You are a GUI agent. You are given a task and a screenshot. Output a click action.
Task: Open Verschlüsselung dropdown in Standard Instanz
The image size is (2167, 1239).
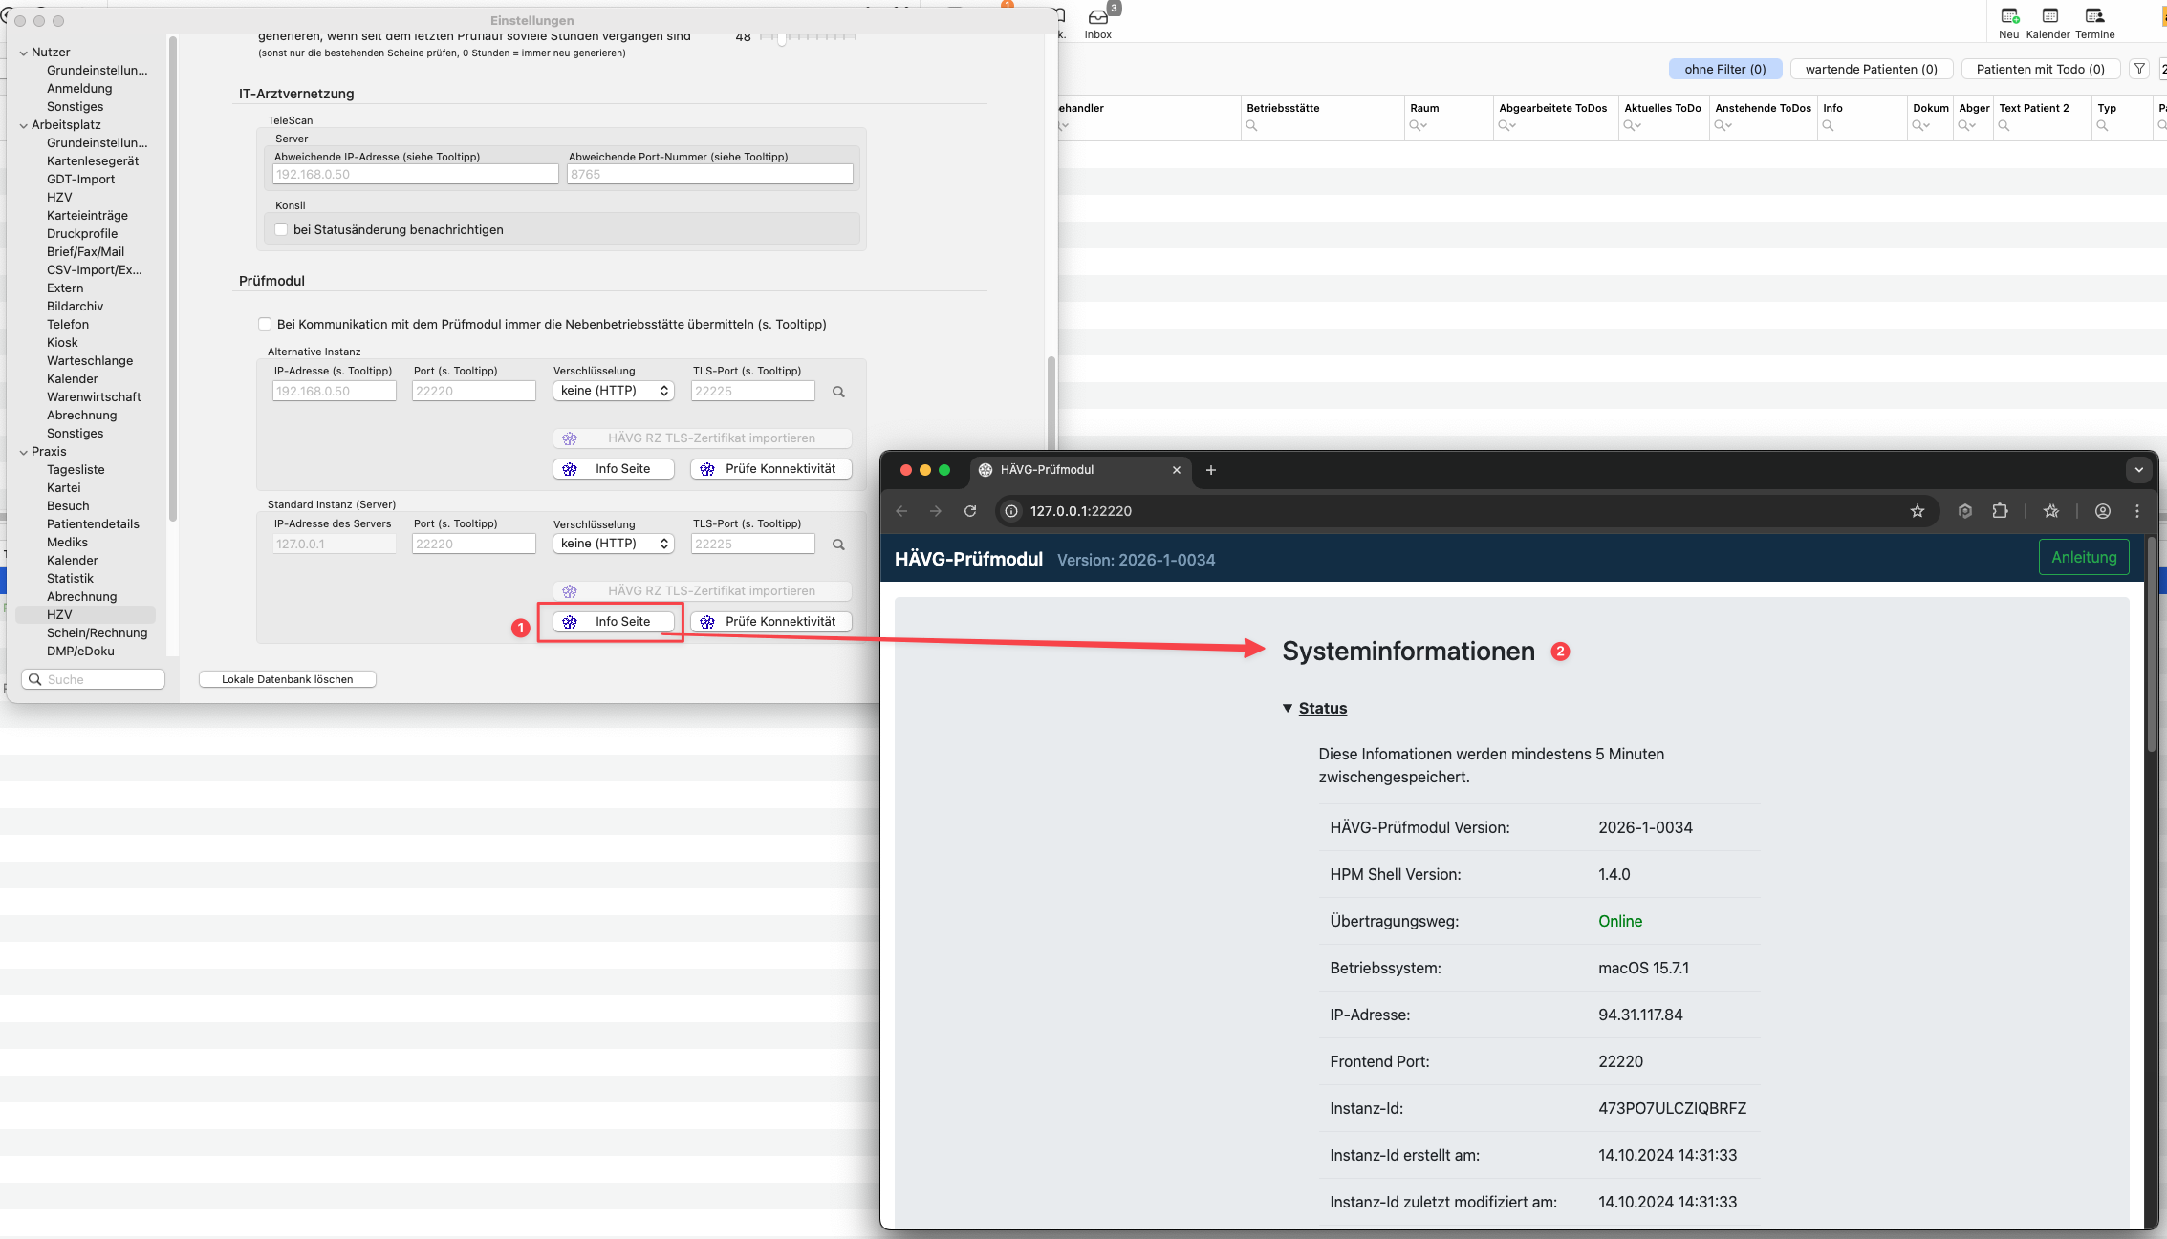(614, 544)
